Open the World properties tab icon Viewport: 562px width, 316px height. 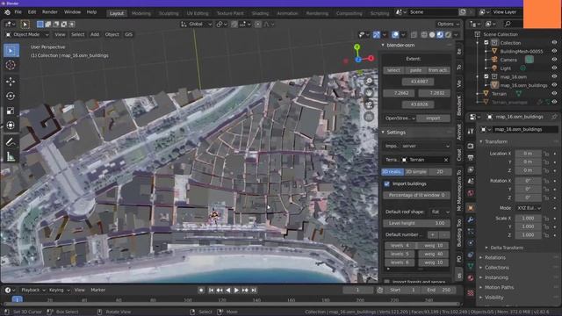[471, 193]
